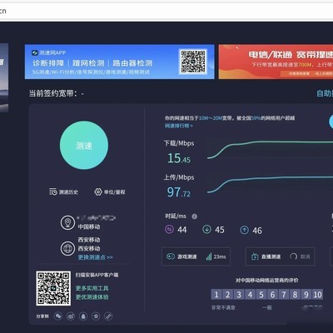333x333 pixels.
Task: Click the 23ms game latency value
Action: 220,256
